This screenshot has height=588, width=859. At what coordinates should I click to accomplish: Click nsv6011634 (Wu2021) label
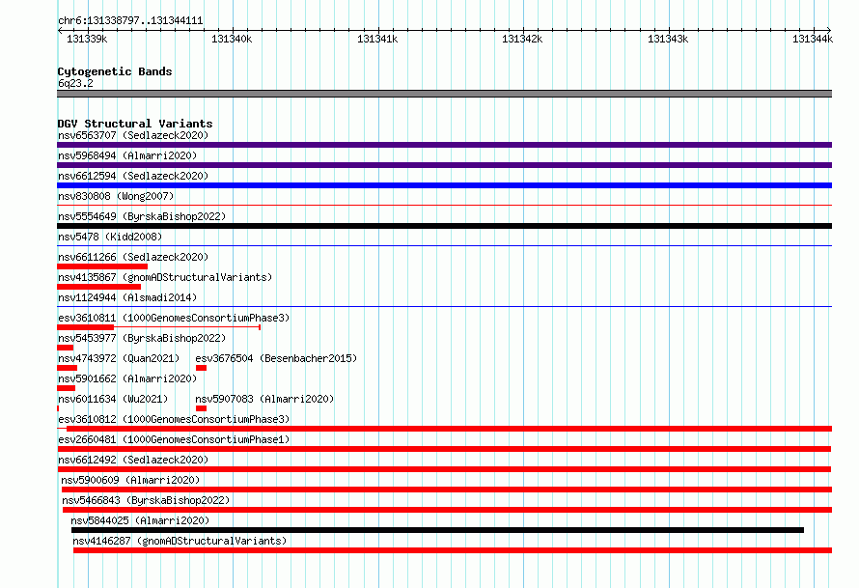[x=113, y=399]
